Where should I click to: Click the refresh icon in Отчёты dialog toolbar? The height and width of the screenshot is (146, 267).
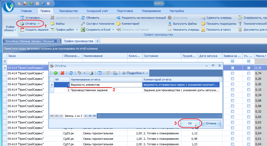coord(71,73)
